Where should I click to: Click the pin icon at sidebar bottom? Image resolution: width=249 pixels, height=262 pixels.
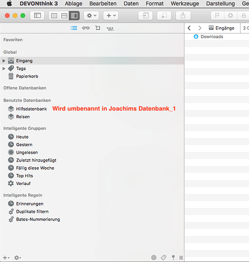(x=173, y=257)
